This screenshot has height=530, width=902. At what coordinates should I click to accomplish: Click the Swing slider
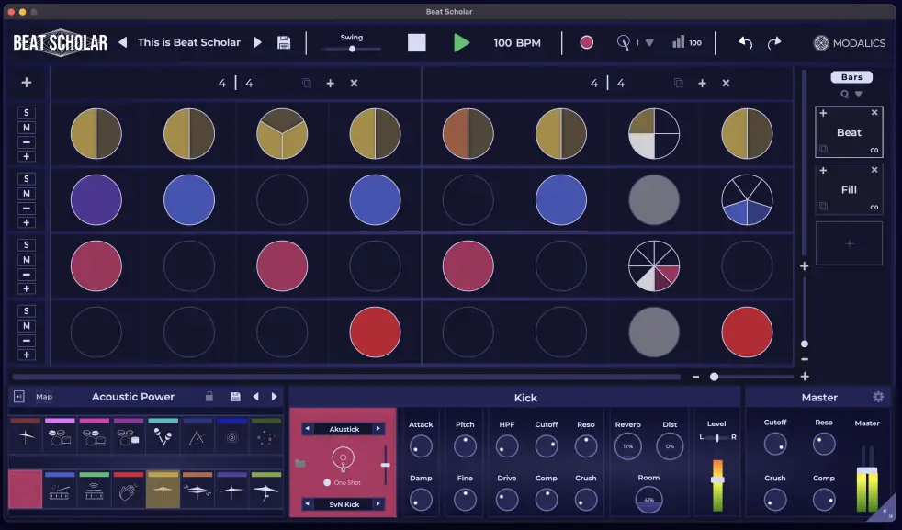(x=352, y=49)
